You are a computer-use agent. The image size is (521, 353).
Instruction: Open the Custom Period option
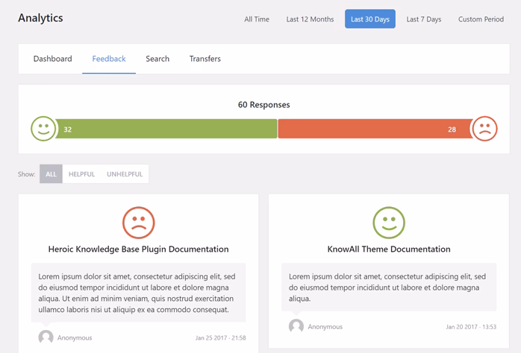481,19
